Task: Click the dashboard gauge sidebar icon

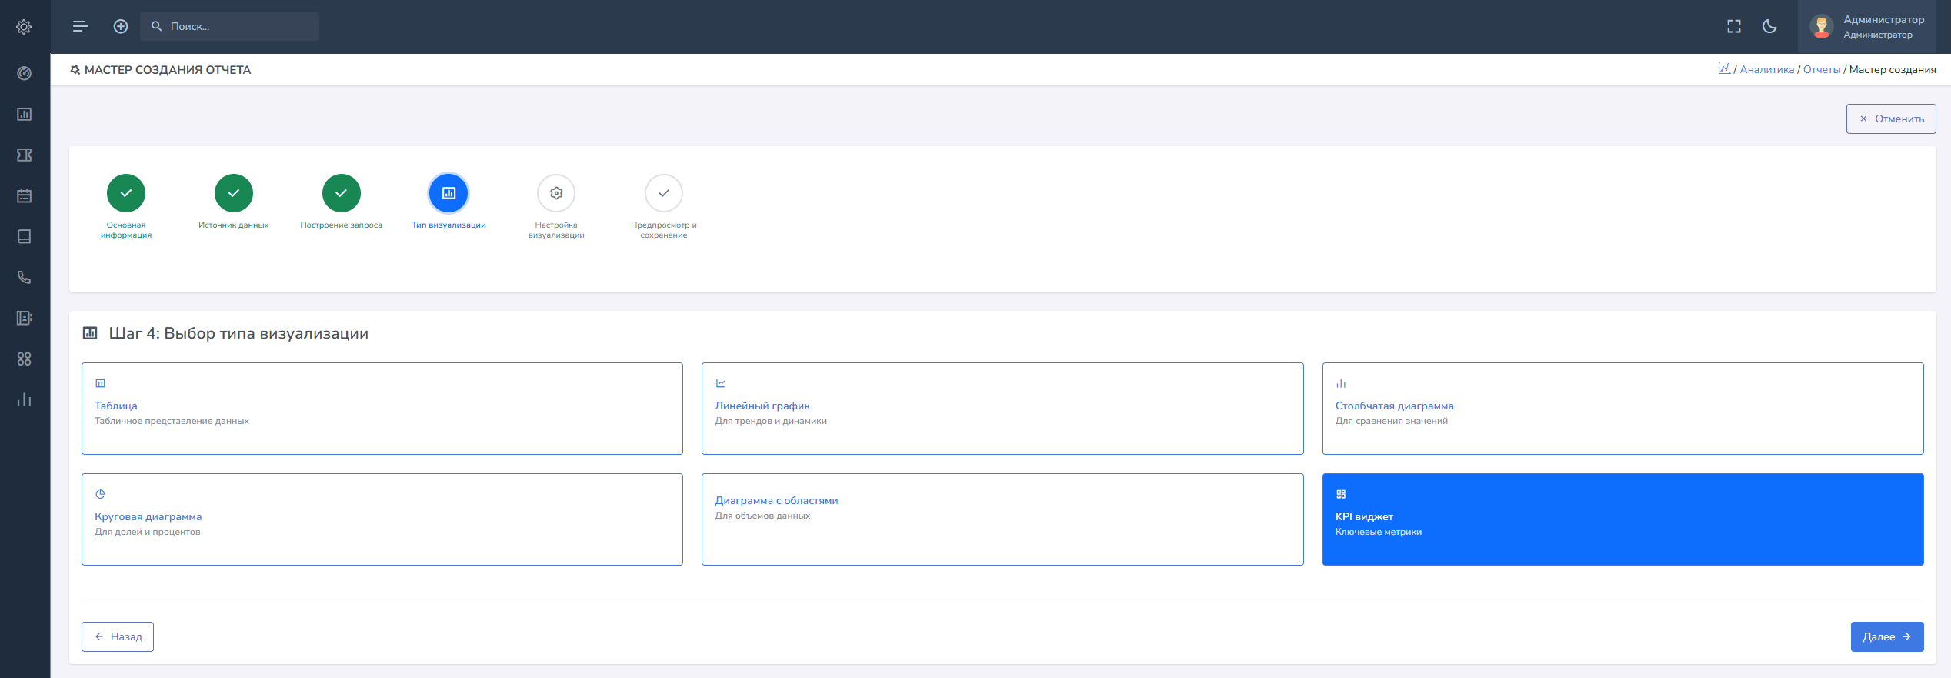Action: pos(24,73)
